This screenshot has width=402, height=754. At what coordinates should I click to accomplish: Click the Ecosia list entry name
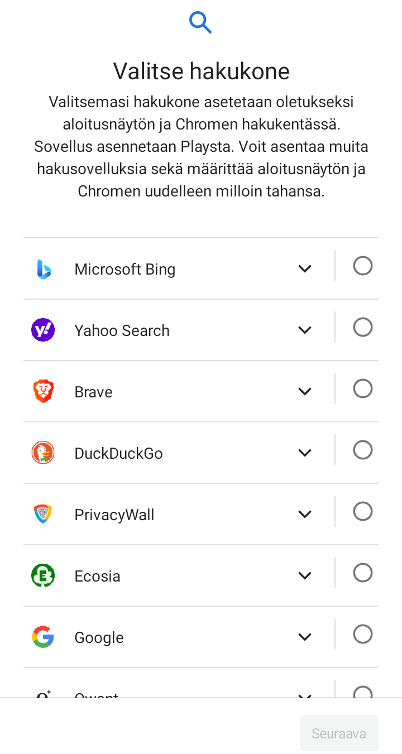pos(97,576)
